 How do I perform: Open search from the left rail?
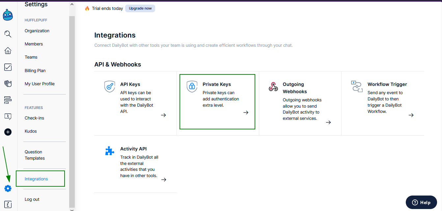click(x=8, y=34)
